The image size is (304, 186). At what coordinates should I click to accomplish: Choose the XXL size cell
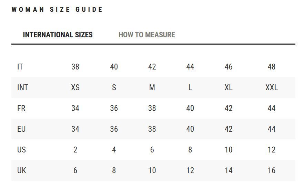(x=271, y=87)
